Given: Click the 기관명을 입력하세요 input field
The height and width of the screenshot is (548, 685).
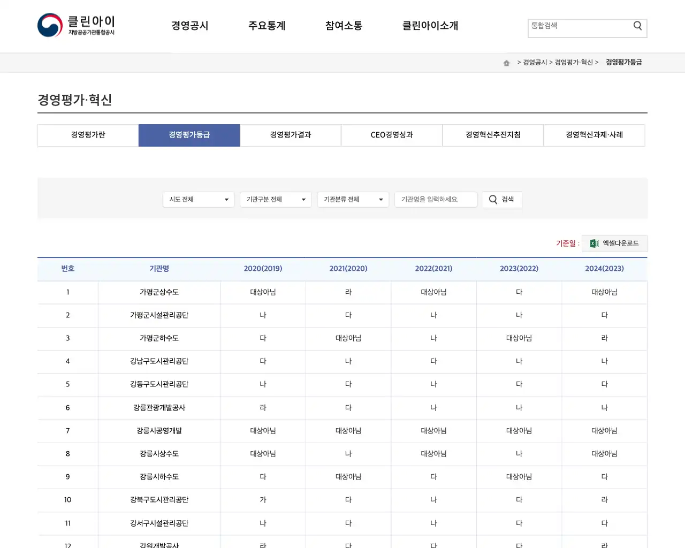Looking at the screenshot, I should [436, 199].
